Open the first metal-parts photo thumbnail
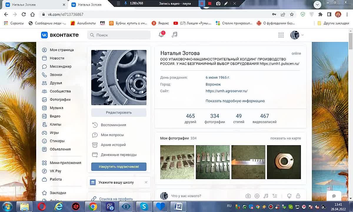 pos(177,162)
